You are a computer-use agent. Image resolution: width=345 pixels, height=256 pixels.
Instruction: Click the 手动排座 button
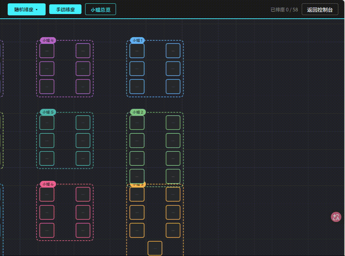coord(65,9)
